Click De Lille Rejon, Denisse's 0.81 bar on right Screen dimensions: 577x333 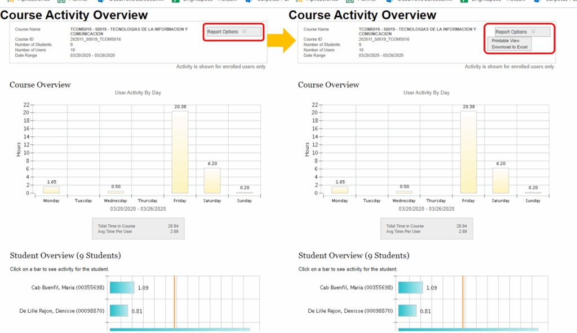407,310
